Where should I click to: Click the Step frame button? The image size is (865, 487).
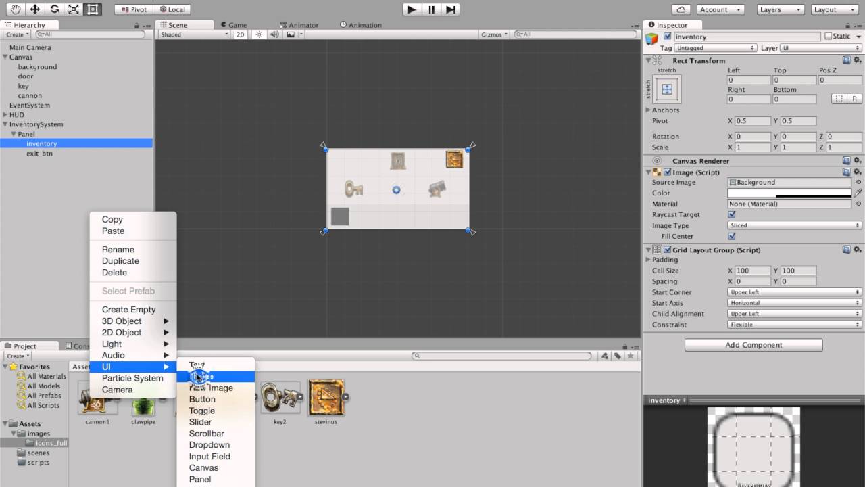point(451,9)
